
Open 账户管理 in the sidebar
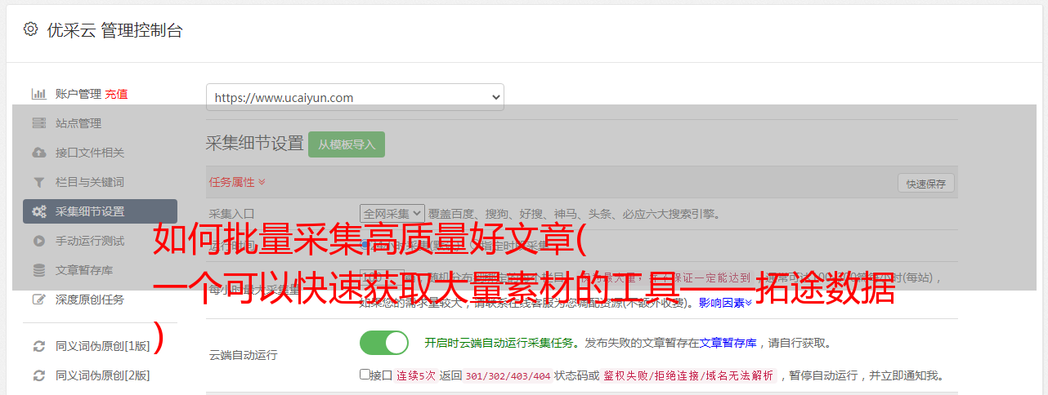[x=78, y=94]
